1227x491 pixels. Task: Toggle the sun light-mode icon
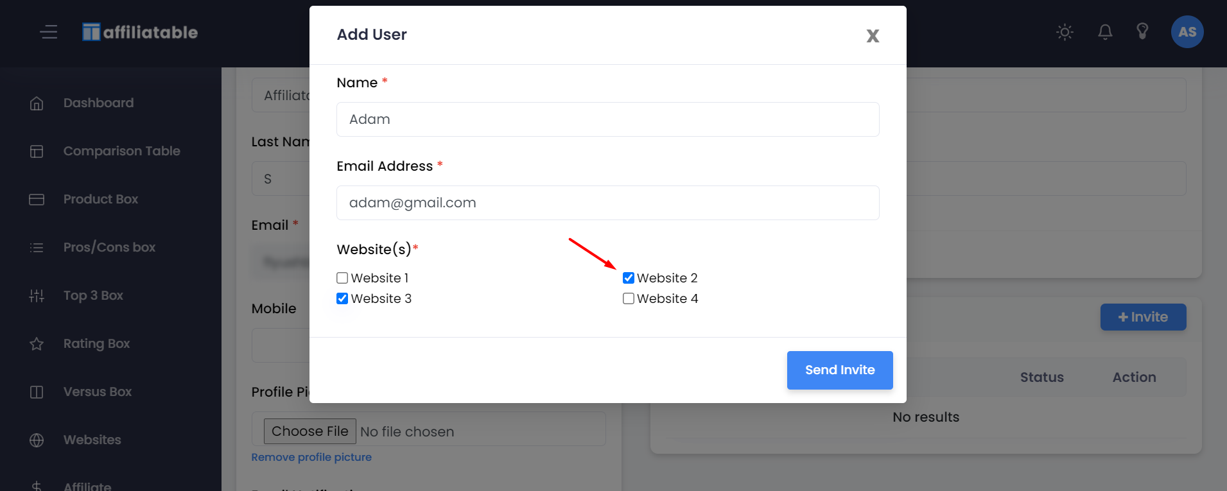click(x=1065, y=32)
